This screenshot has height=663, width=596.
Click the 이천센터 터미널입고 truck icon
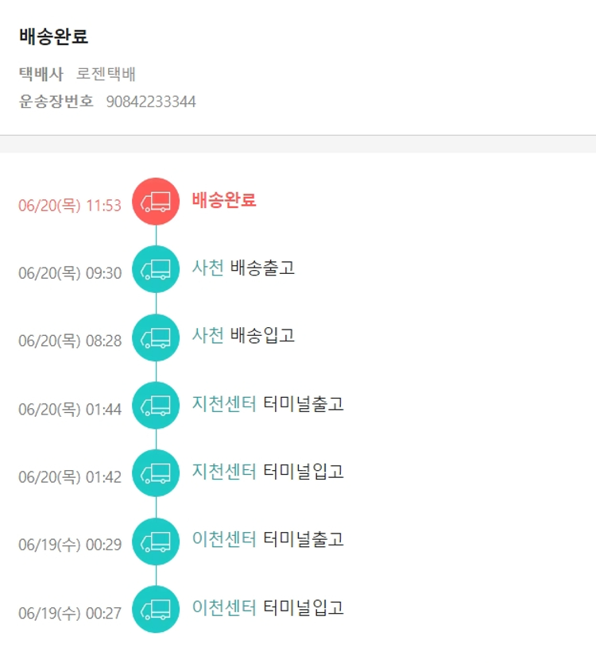tap(156, 609)
